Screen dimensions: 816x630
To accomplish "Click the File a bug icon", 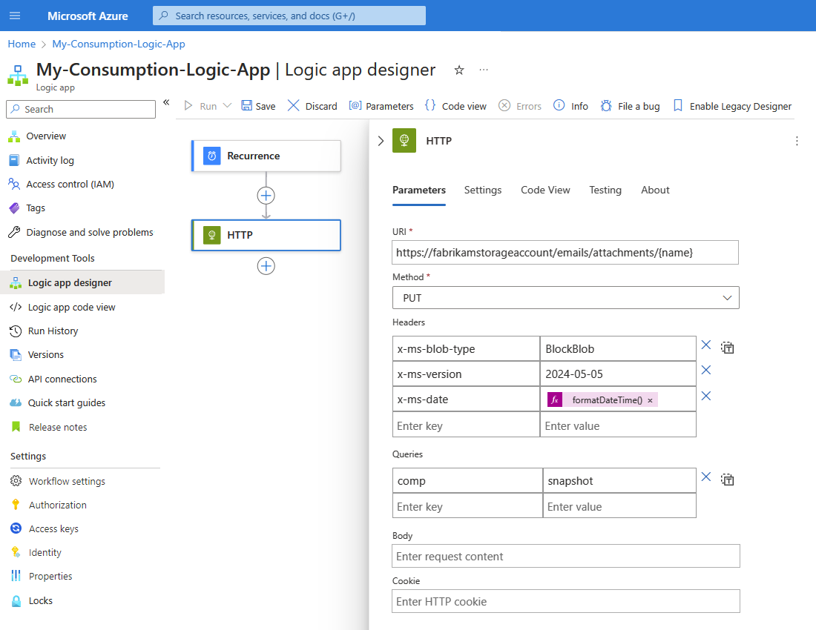I will [x=606, y=106].
